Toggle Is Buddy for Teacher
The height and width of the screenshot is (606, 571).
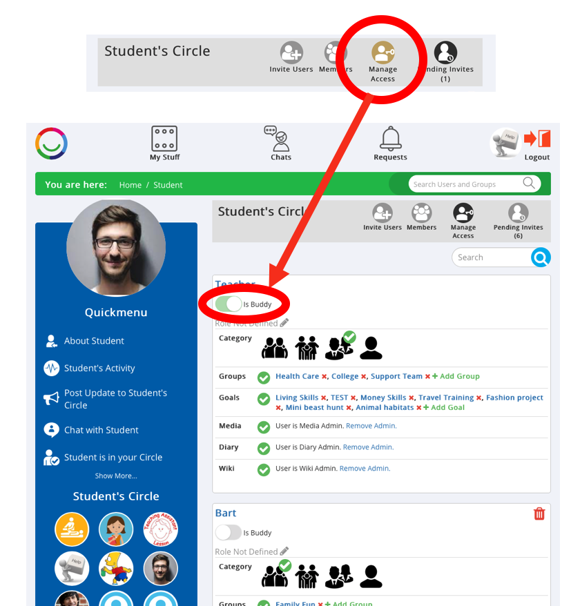[229, 304]
